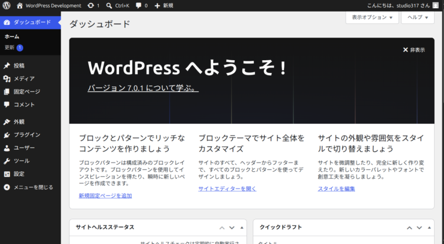
Task: Click the comments bubble icon in admin bar
Action: pyautogui.click(x=139, y=5)
